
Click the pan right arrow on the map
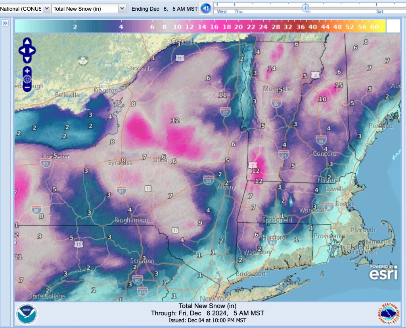pyautogui.click(x=33, y=50)
